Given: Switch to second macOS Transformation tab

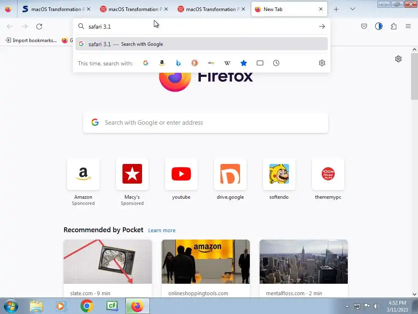Looking at the screenshot, I should (134, 9).
